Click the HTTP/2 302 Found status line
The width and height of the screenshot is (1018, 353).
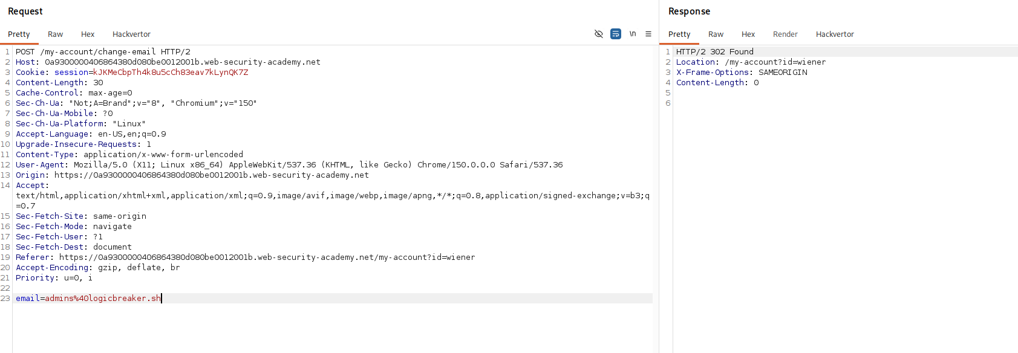[x=715, y=52]
